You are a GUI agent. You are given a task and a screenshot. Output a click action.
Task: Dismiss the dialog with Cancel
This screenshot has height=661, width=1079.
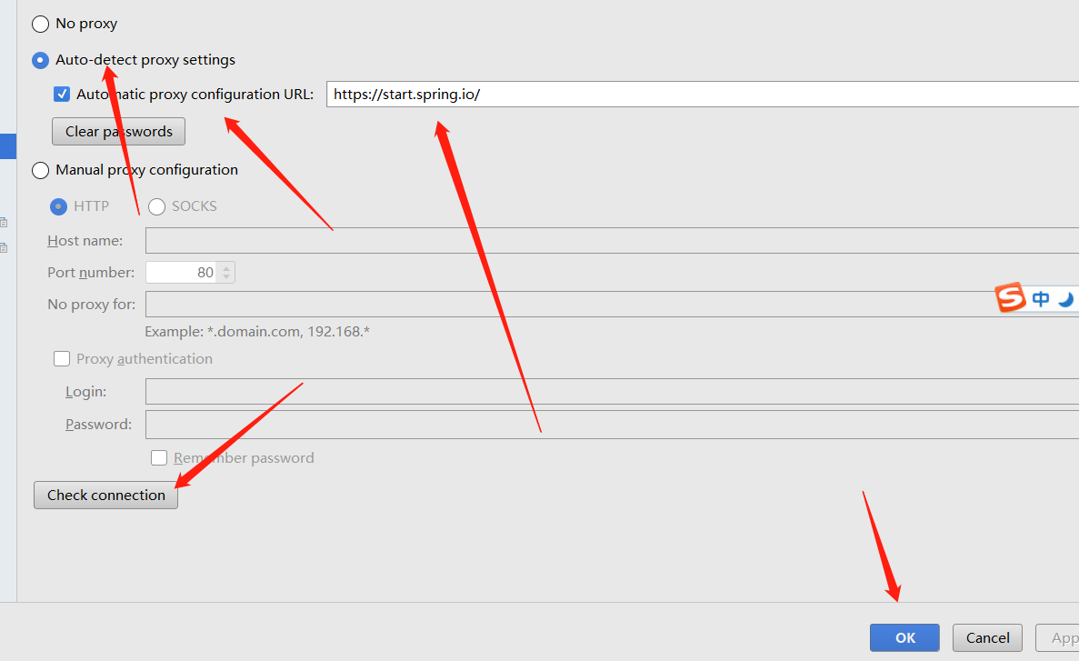point(987,637)
